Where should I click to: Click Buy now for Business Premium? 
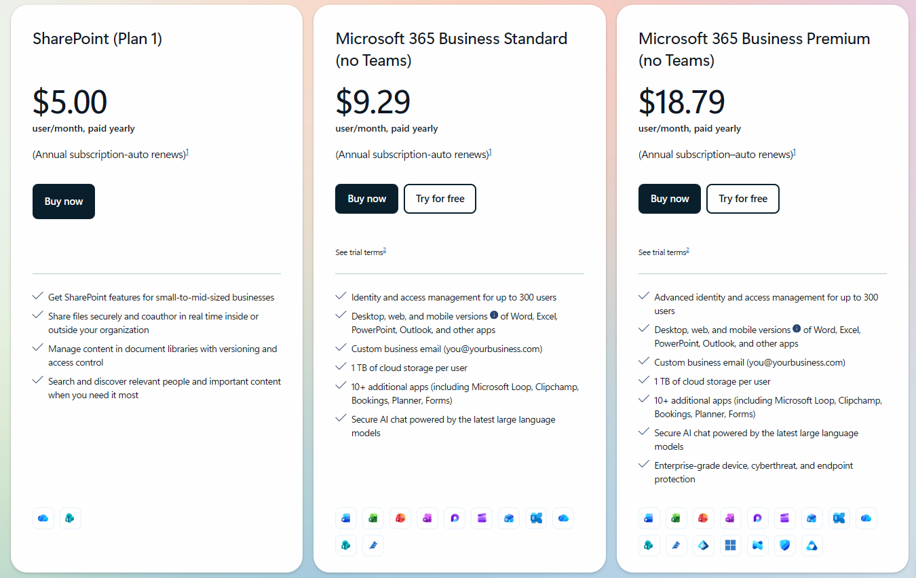coord(669,199)
